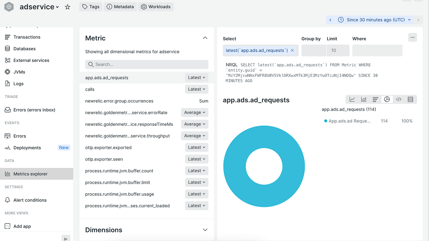Open Average dropdown for service.errorRate metric
The width and height of the screenshot is (429, 241).
[195, 112]
